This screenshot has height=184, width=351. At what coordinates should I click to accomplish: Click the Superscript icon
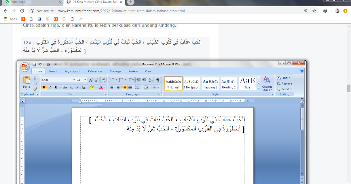point(77,87)
